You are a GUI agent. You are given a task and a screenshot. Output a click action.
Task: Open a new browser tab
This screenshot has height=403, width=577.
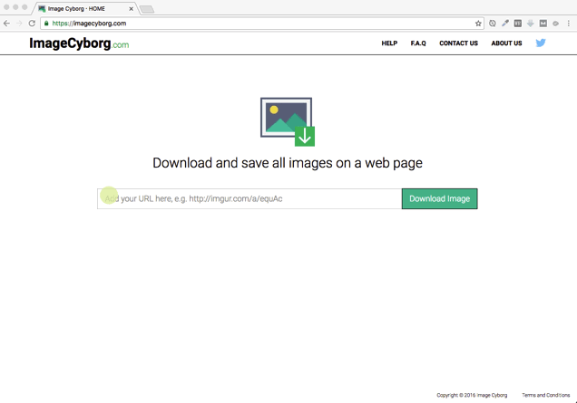click(x=147, y=9)
